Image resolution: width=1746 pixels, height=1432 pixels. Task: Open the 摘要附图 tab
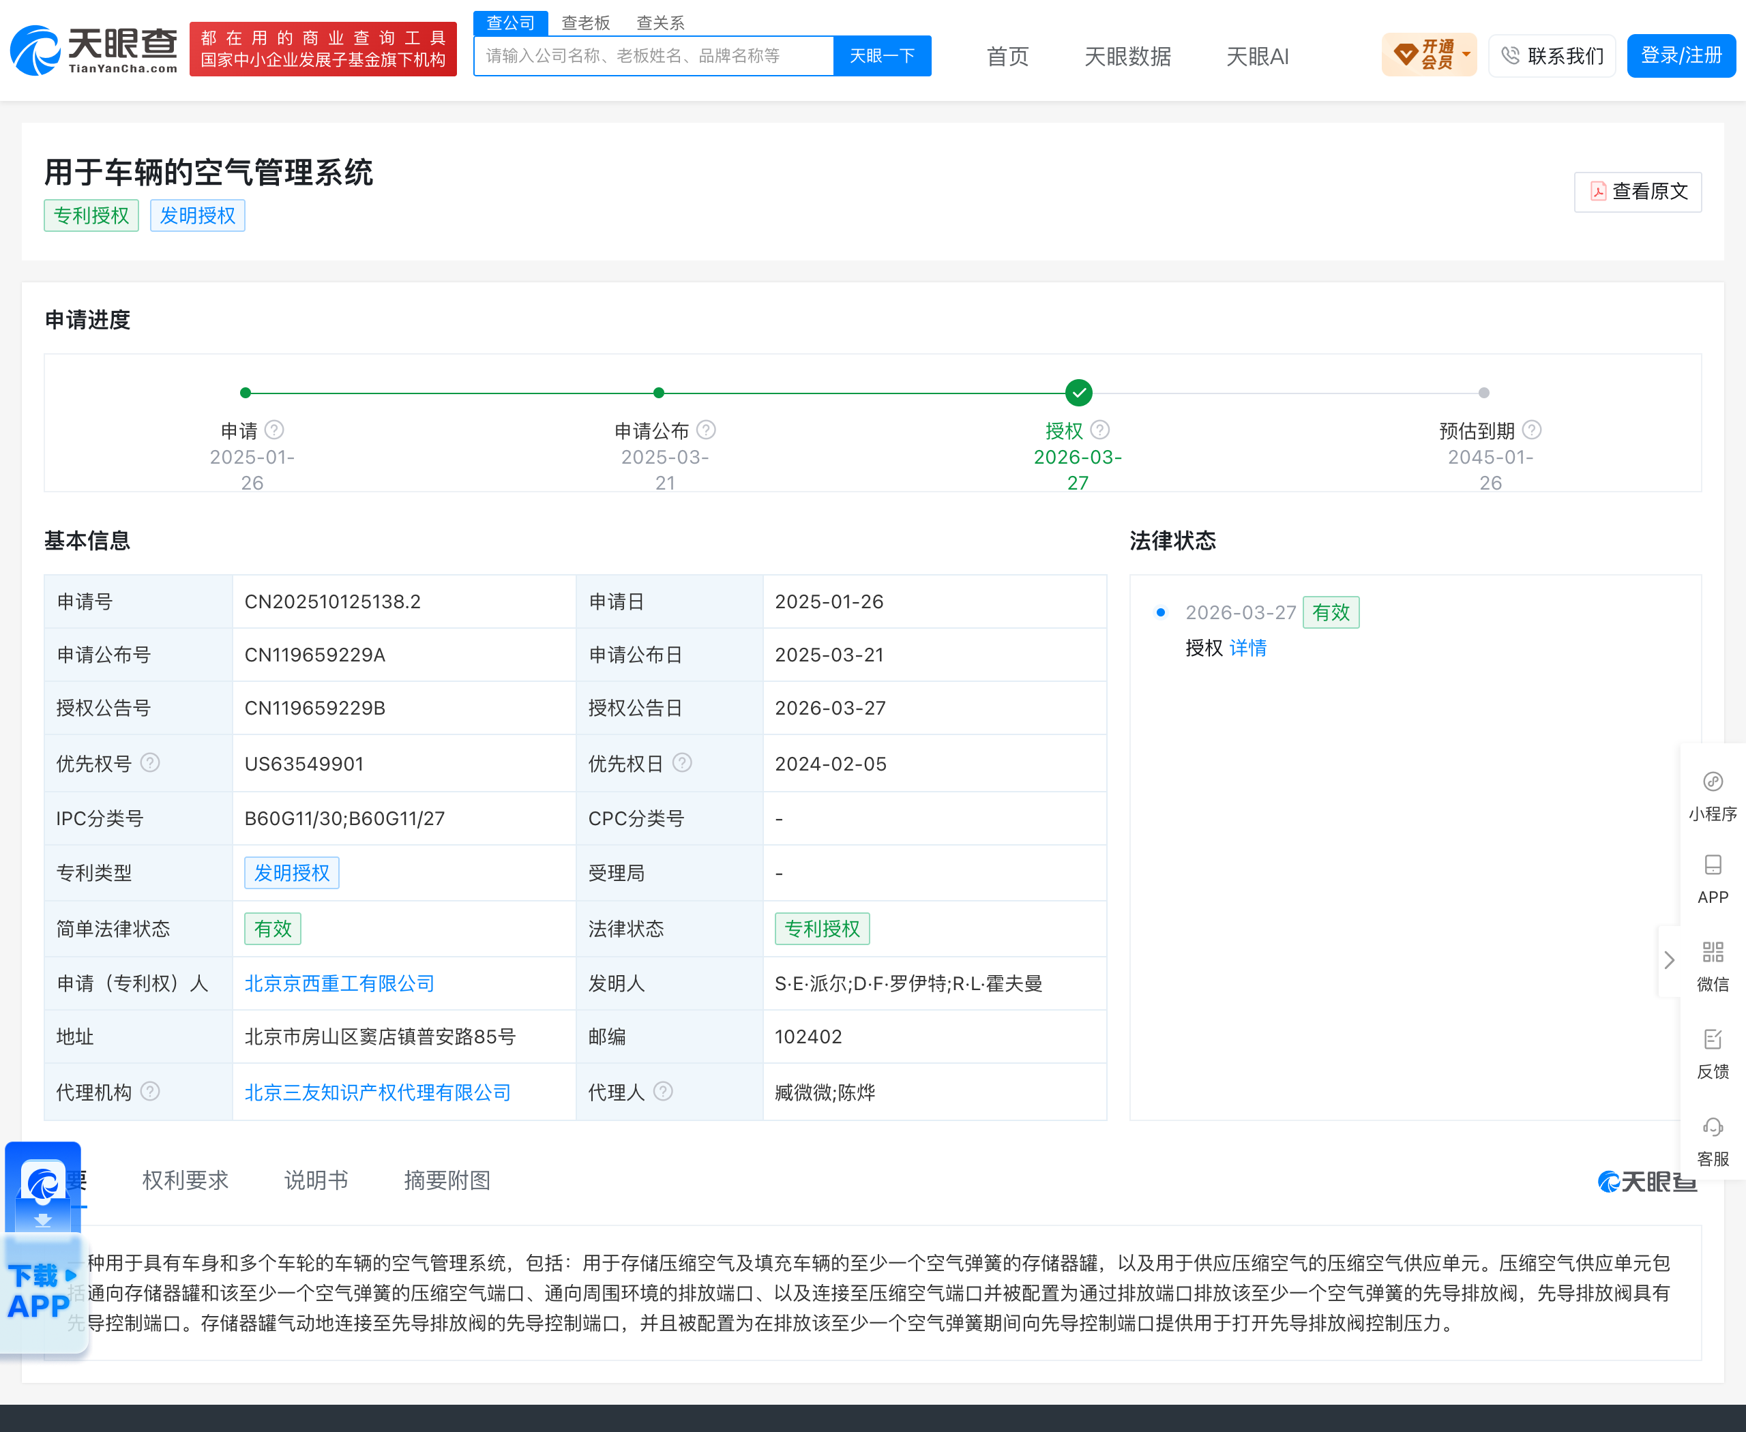point(447,1180)
